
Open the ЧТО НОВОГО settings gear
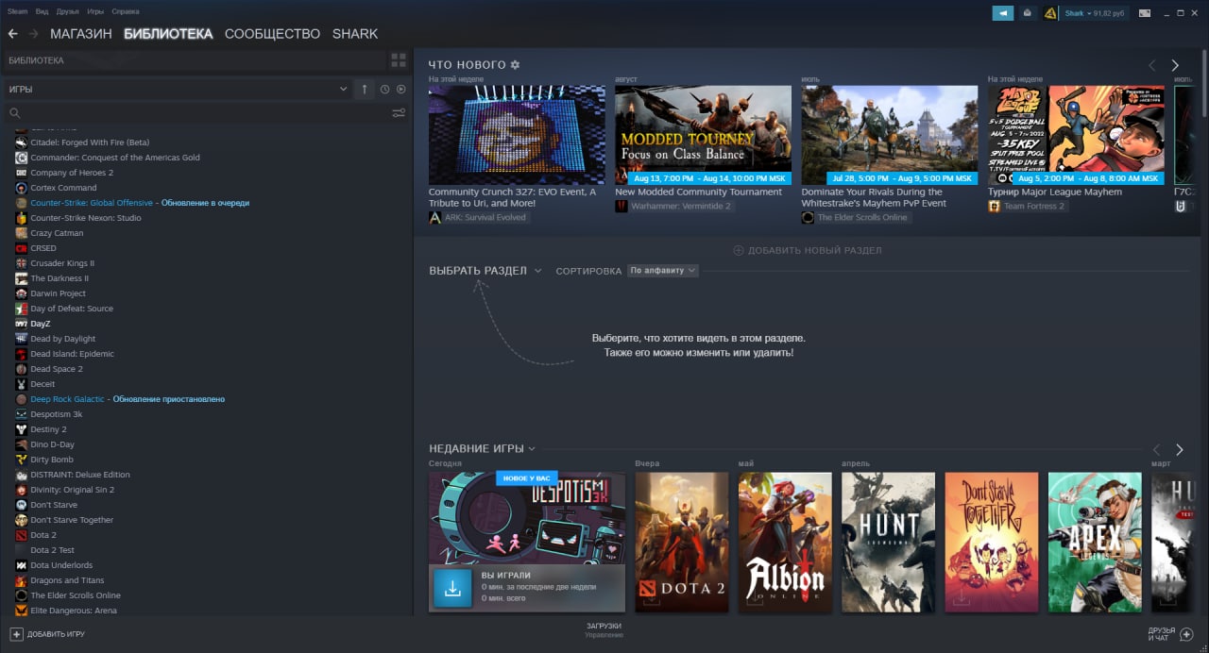coord(515,65)
